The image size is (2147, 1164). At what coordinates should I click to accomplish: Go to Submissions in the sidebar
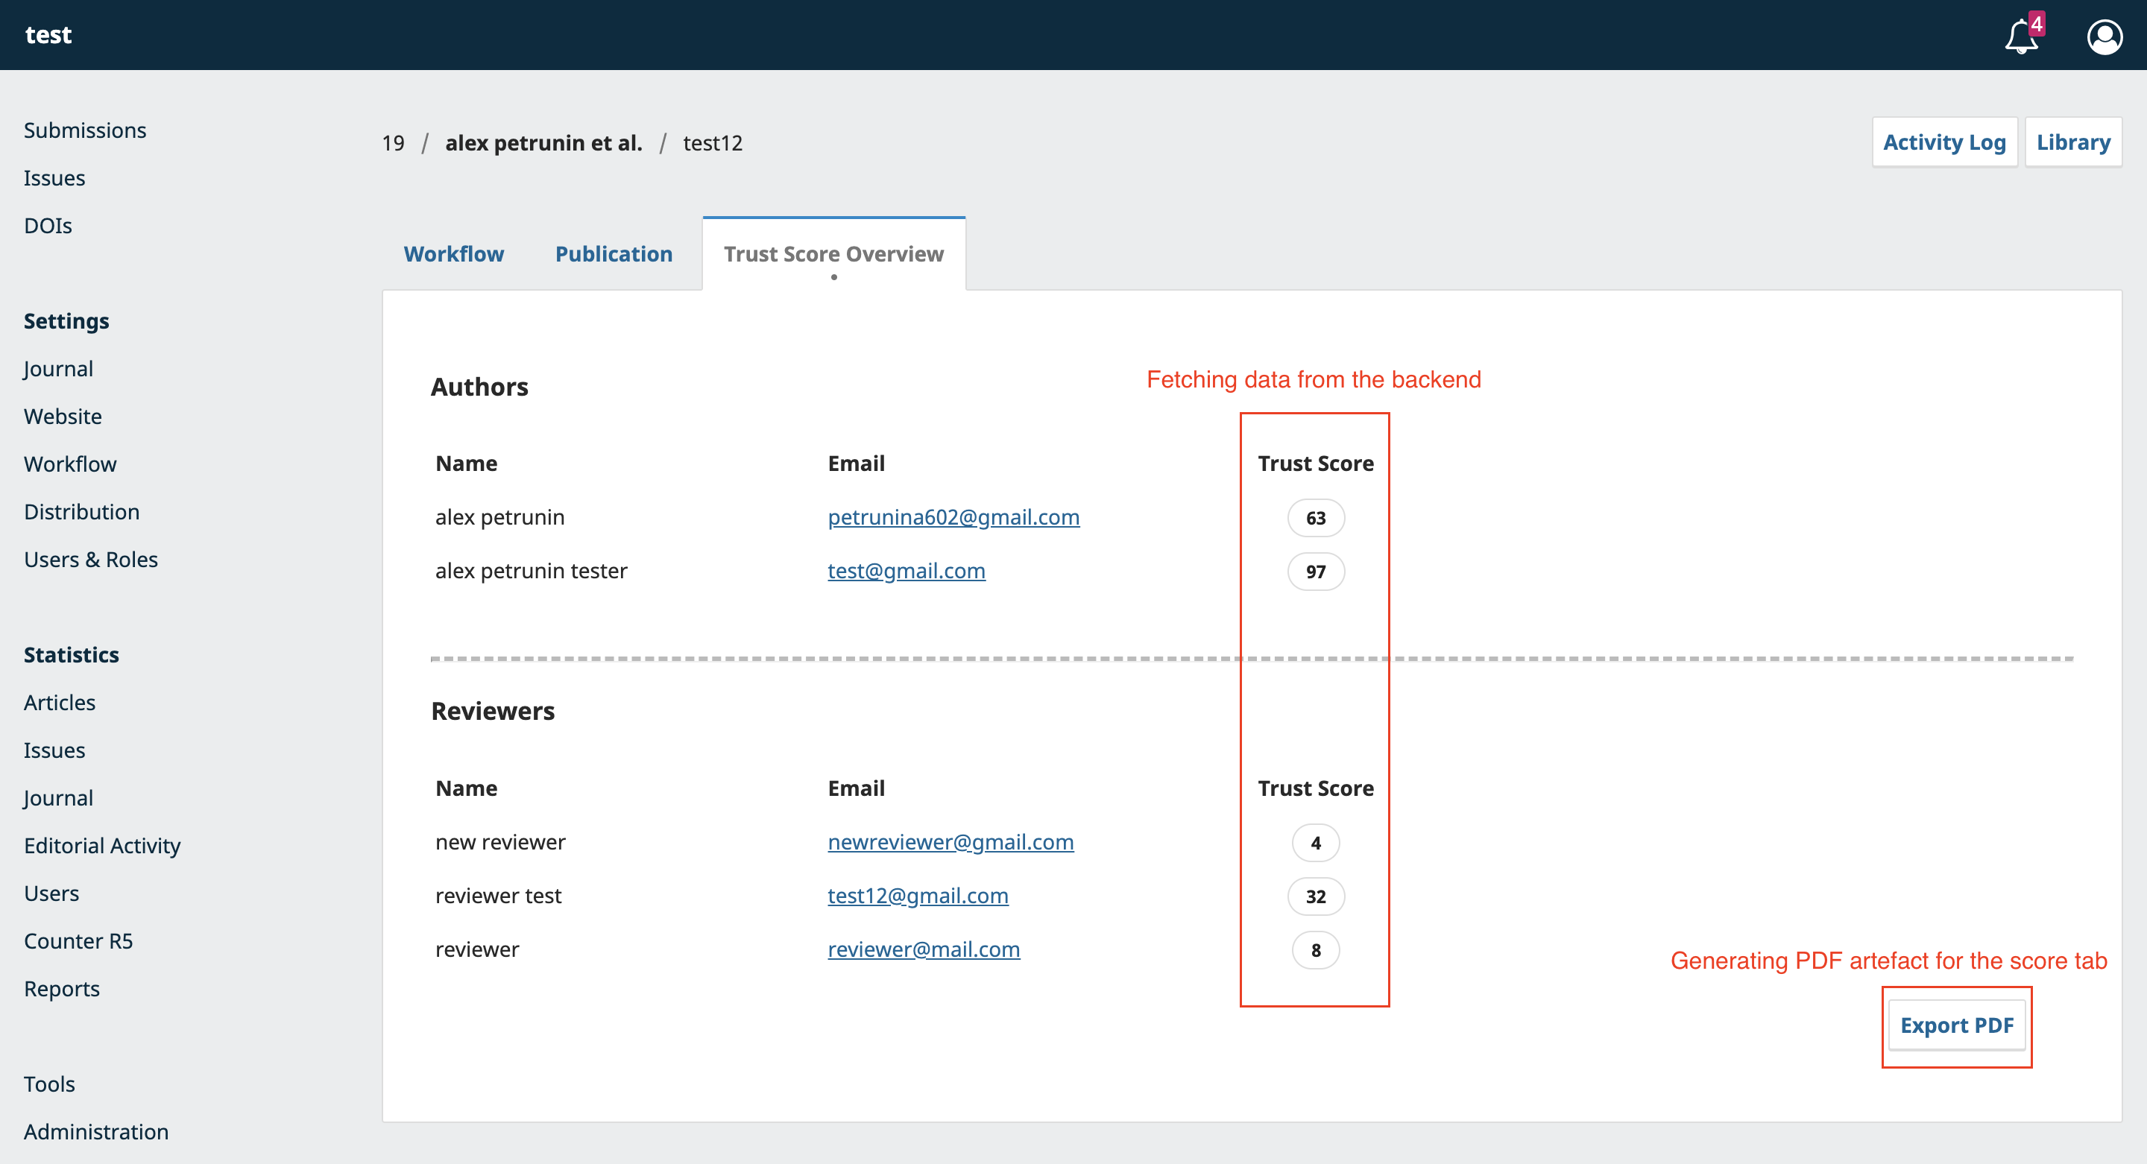tap(85, 131)
